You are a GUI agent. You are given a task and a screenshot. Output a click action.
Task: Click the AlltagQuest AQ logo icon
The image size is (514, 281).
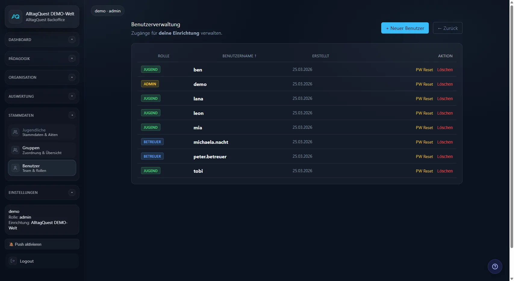tap(15, 17)
